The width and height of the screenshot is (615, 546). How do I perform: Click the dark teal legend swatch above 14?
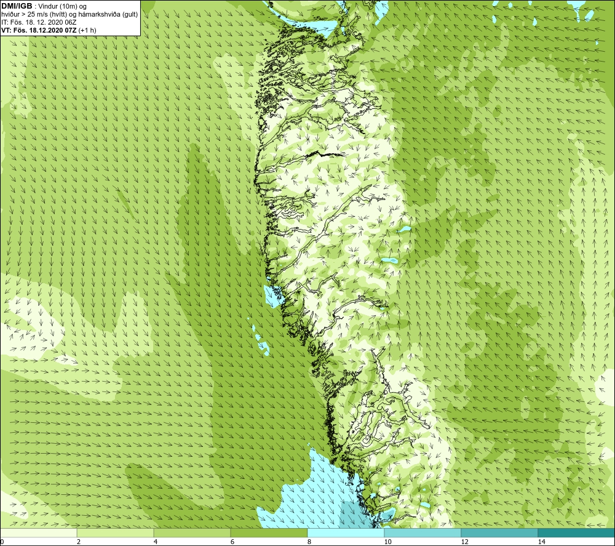576,532
